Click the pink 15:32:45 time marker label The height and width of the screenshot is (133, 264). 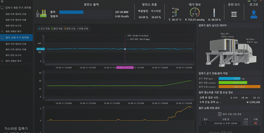(x=125, y=68)
